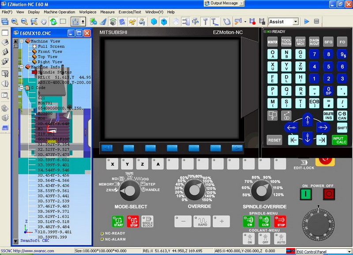Collapse the Machine Info tree node
The image size is (353, 255).
tap(22, 67)
